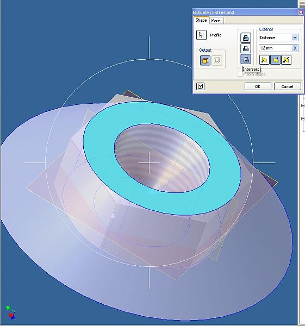Click the Profile selection arrow button
305x326 pixels.
201,35
